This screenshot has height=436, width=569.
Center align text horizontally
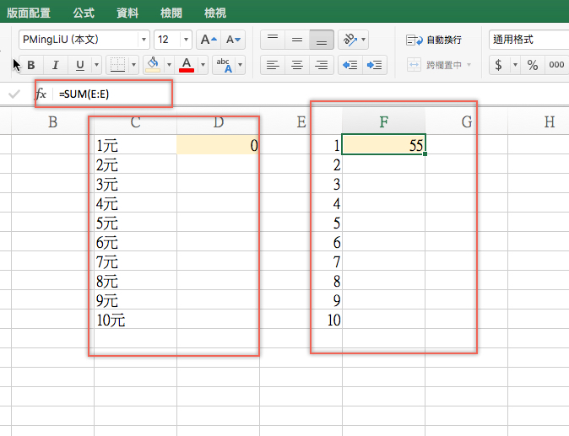[x=296, y=65]
